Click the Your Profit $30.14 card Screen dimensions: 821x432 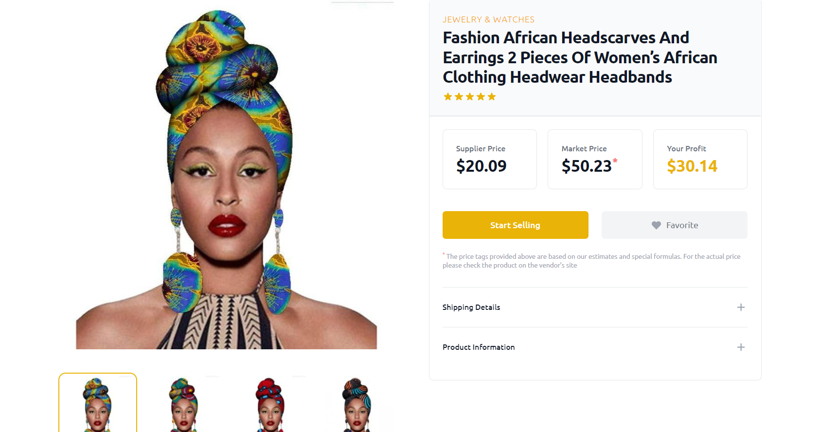(700, 160)
